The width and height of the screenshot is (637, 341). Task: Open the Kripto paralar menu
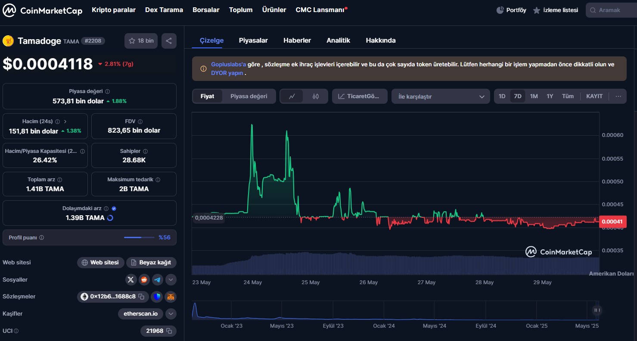click(x=114, y=10)
